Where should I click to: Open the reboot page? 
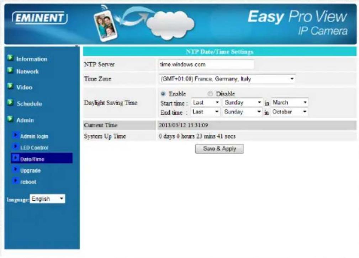(x=28, y=182)
